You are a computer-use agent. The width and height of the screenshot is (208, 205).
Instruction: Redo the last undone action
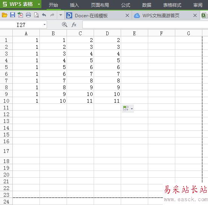click(x=52, y=15)
